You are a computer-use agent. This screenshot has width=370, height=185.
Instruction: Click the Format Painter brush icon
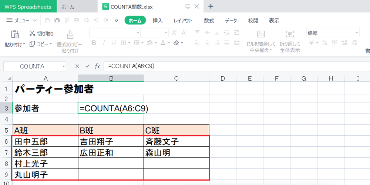[x=70, y=35]
